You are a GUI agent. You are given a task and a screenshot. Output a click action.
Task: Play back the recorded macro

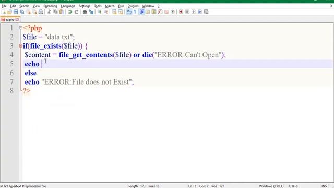coord(194,12)
